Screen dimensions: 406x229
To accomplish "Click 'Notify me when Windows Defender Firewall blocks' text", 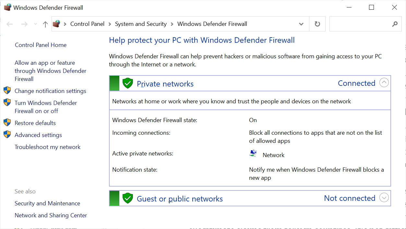I will click(316, 174).
